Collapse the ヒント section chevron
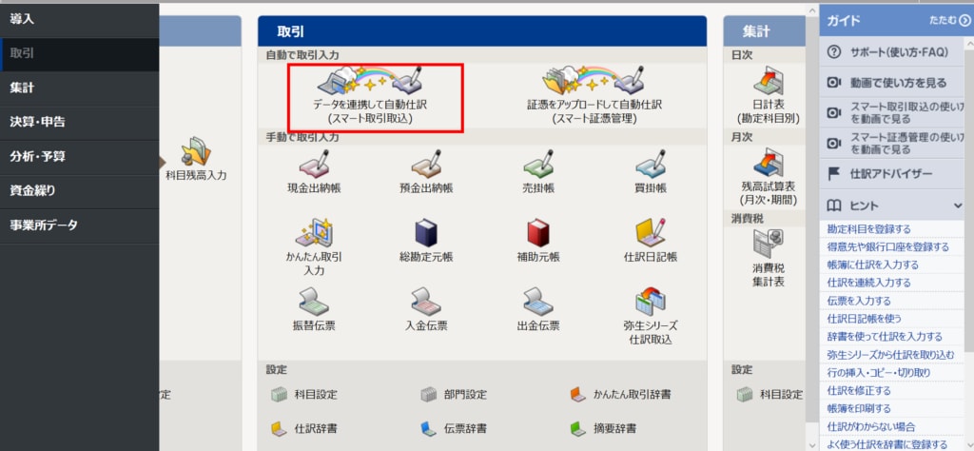 coord(957,206)
